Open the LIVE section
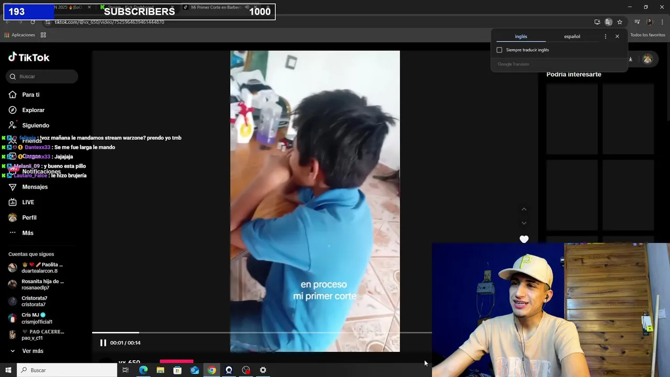 click(x=21, y=202)
